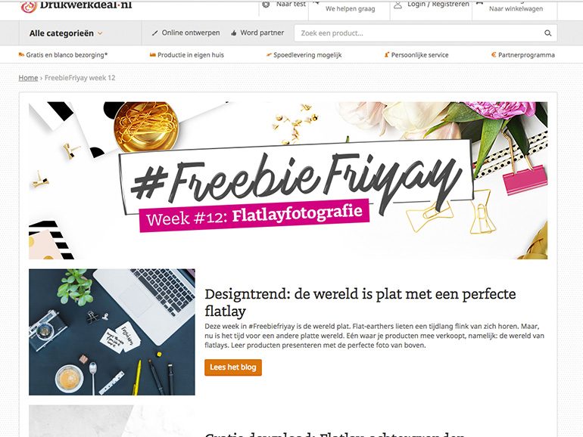Click the euro icon beside Partnerprogramma
The width and height of the screenshot is (583, 437).
click(494, 54)
